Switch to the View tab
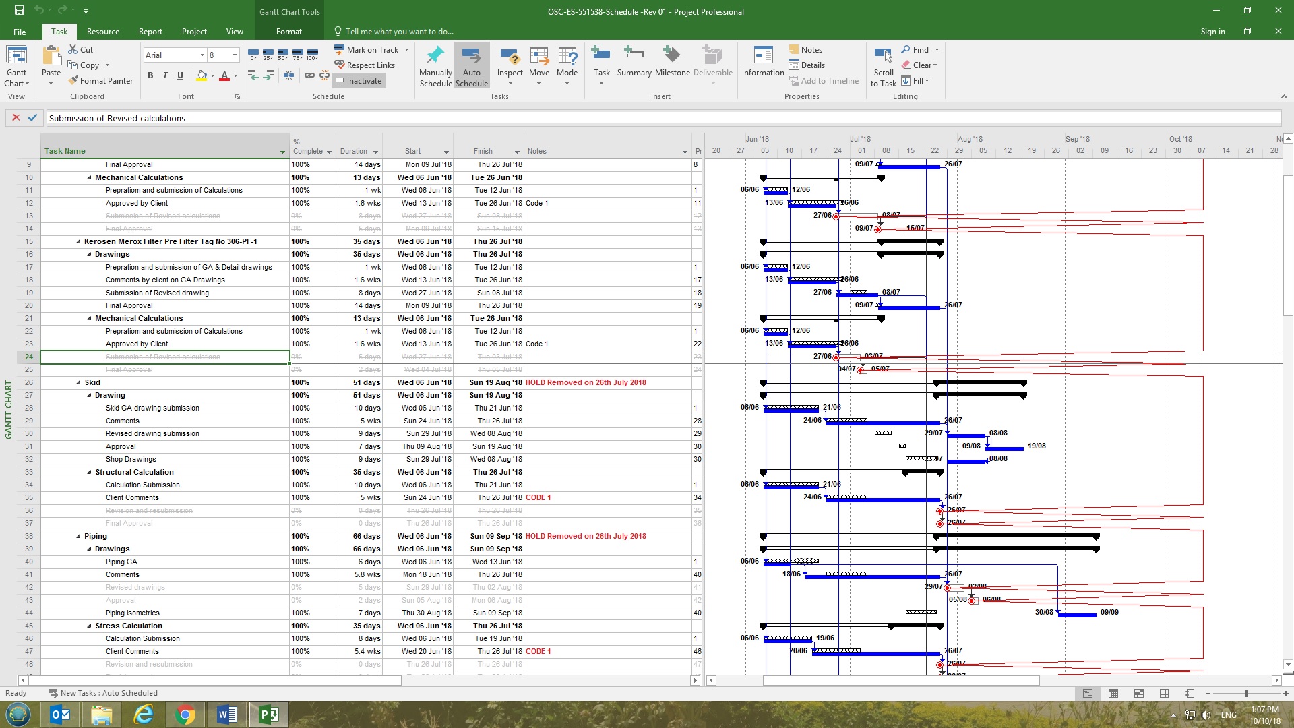 click(235, 32)
